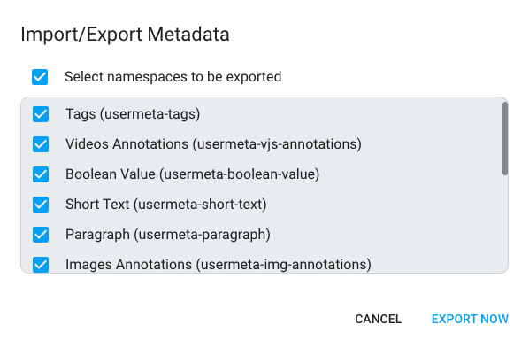Toggle the Videos Annotations checkbox

click(41, 144)
